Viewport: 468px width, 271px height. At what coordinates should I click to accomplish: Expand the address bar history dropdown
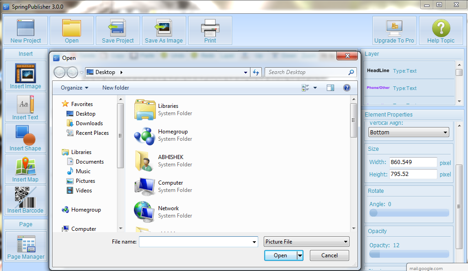pyautogui.click(x=245, y=72)
